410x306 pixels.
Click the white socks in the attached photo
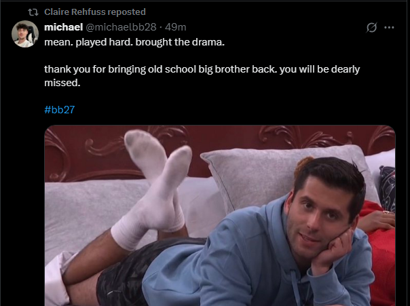tap(151, 188)
